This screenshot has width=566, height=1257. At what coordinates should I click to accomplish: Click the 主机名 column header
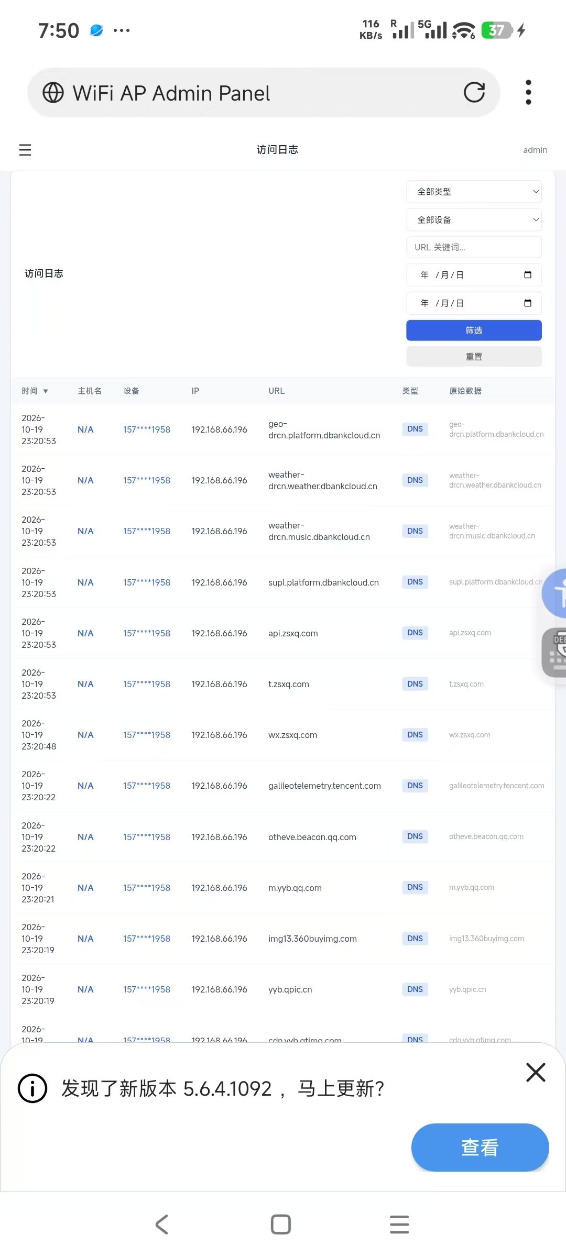(x=90, y=391)
